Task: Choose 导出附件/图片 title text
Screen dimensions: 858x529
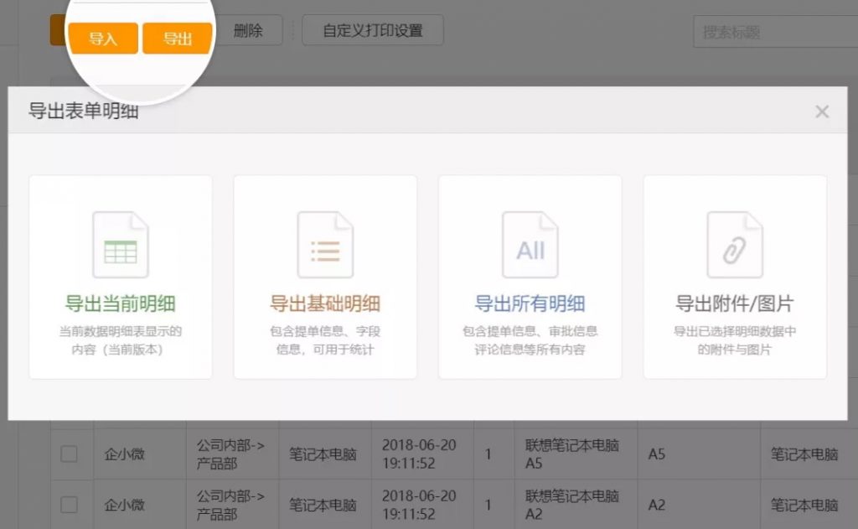Action: (x=735, y=303)
